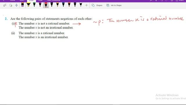Select the green pen
Image resolution: width=186 pixels, height=105 pixels.
[34, 5]
